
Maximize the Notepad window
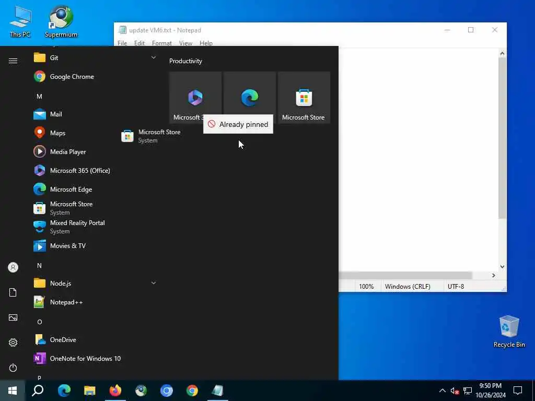pos(471,30)
